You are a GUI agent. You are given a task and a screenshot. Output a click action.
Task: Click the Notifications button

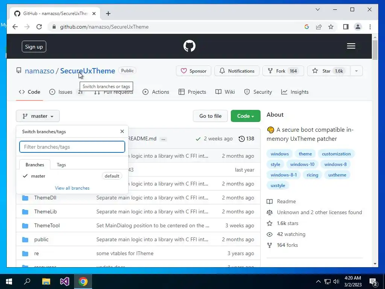pos(237,71)
